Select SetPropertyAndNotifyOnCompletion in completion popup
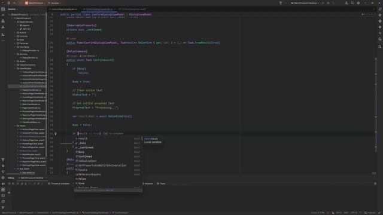The height and width of the screenshot is (215, 383). [108, 165]
